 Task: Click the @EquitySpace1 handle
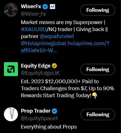tap(39, 118)
